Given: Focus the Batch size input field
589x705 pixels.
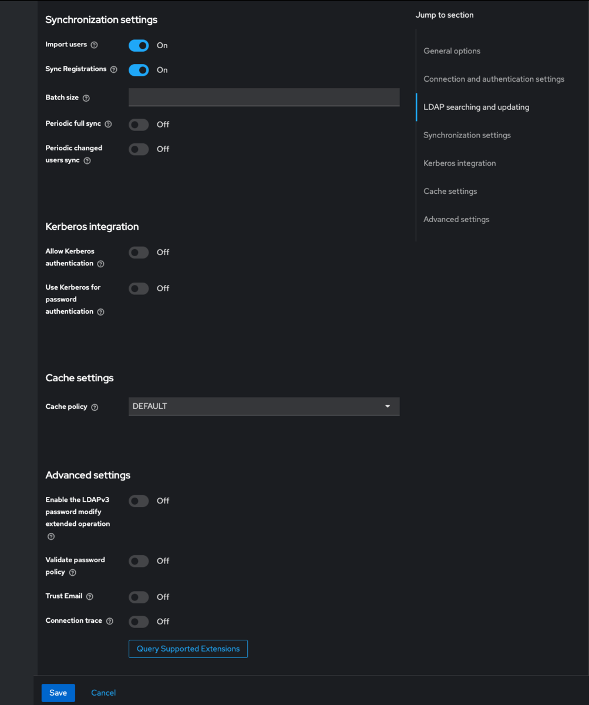Looking at the screenshot, I should [264, 97].
